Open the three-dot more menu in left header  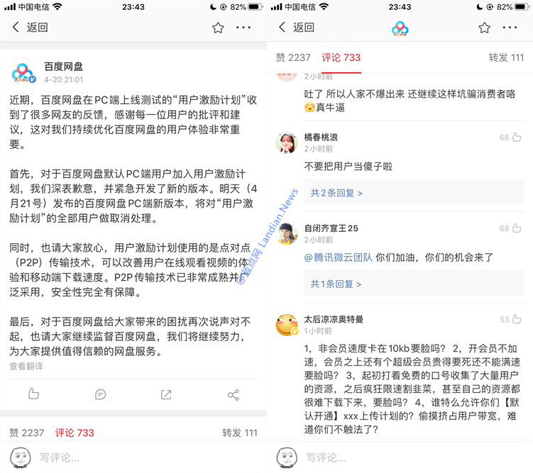pyautogui.click(x=243, y=28)
